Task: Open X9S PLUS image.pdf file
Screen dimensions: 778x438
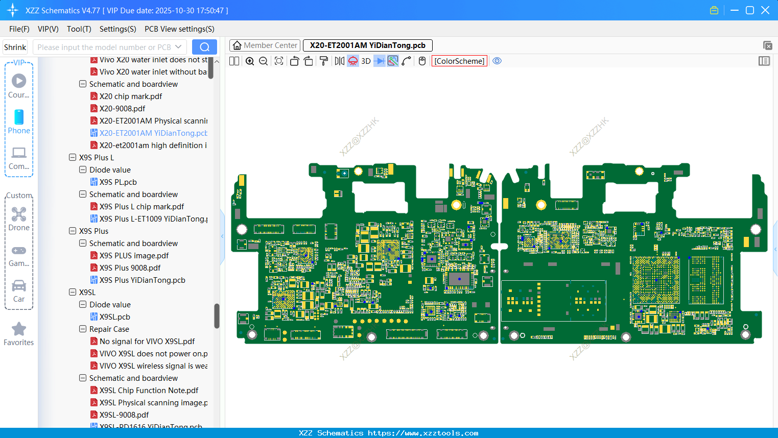Action: point(134,256)
